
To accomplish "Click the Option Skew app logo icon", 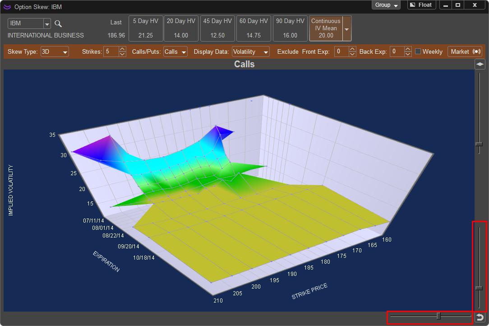I will pos(7,7).
